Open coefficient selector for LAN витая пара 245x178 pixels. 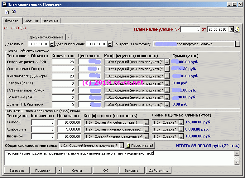pos(167,90)
